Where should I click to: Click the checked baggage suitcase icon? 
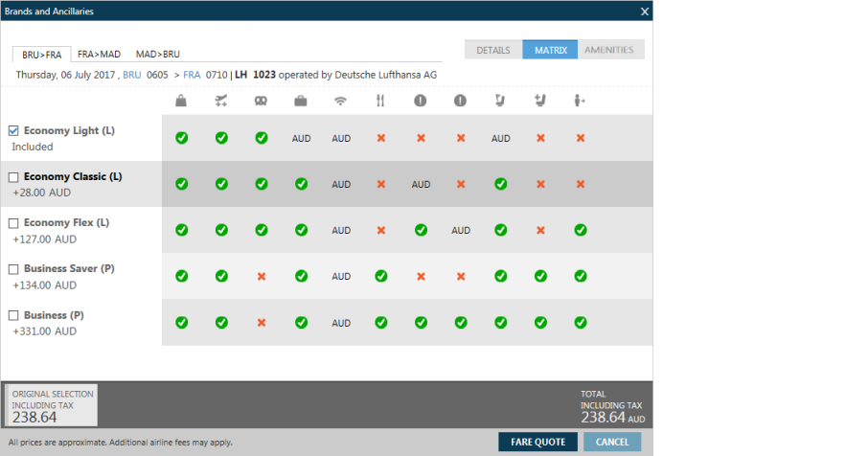[301, 101]
